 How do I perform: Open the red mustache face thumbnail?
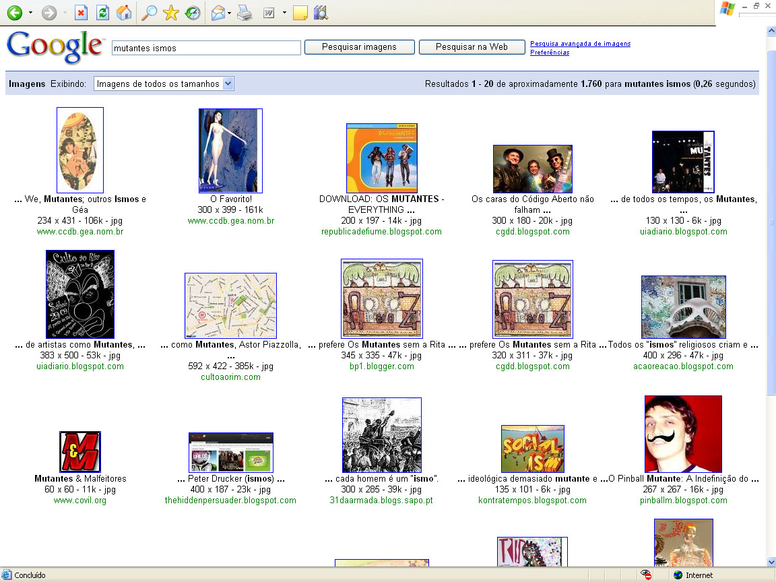[x=683, y=434]
